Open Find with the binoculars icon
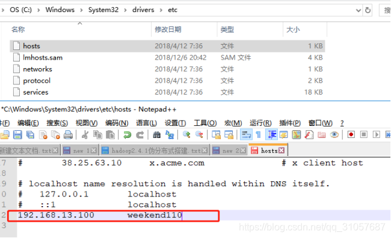Viewport: 391px width, 238px height. (x=156, y=135)
